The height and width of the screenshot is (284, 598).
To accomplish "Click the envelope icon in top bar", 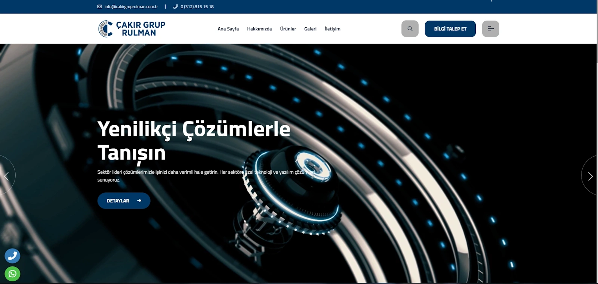I will (99, 7).
